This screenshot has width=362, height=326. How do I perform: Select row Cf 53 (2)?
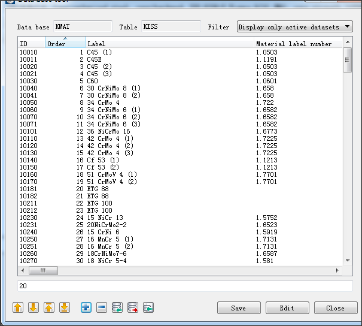pyautogui.click(x=180, y=167)
